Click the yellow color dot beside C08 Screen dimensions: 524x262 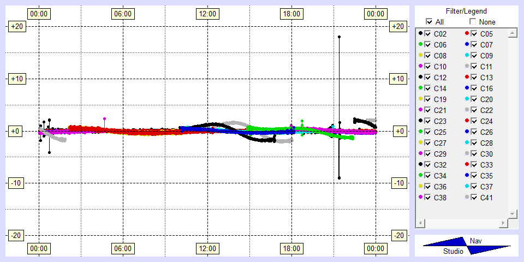pyautogui.click(x=420, y=56)
